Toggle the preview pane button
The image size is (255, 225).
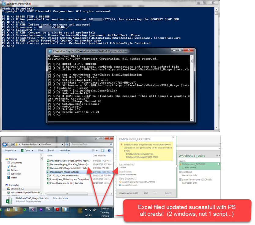coord(103,150)
